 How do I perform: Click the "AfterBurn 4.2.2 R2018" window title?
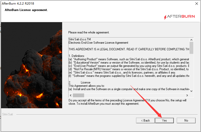(x=18, y=4)
